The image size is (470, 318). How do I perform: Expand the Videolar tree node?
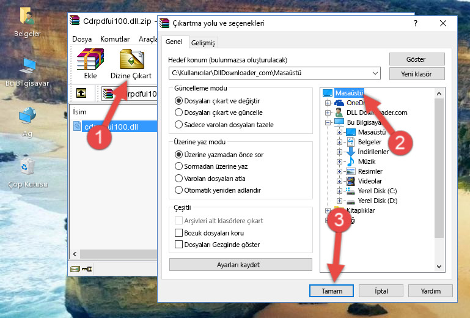coord(339,181)
